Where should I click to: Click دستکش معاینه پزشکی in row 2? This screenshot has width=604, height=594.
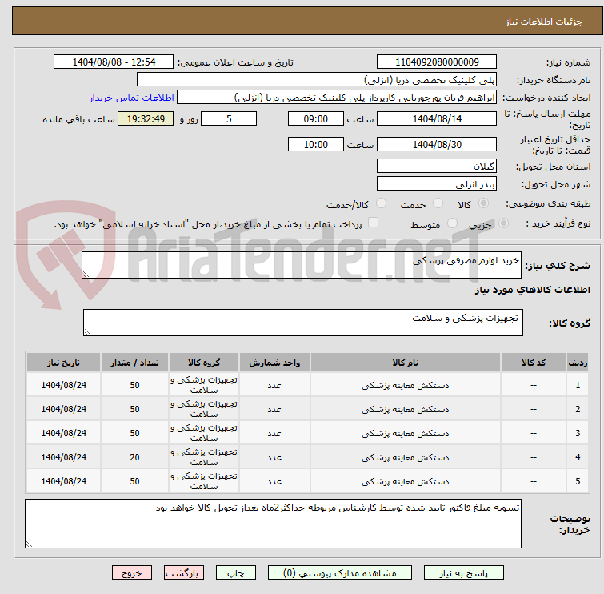(x=406, y=409)
